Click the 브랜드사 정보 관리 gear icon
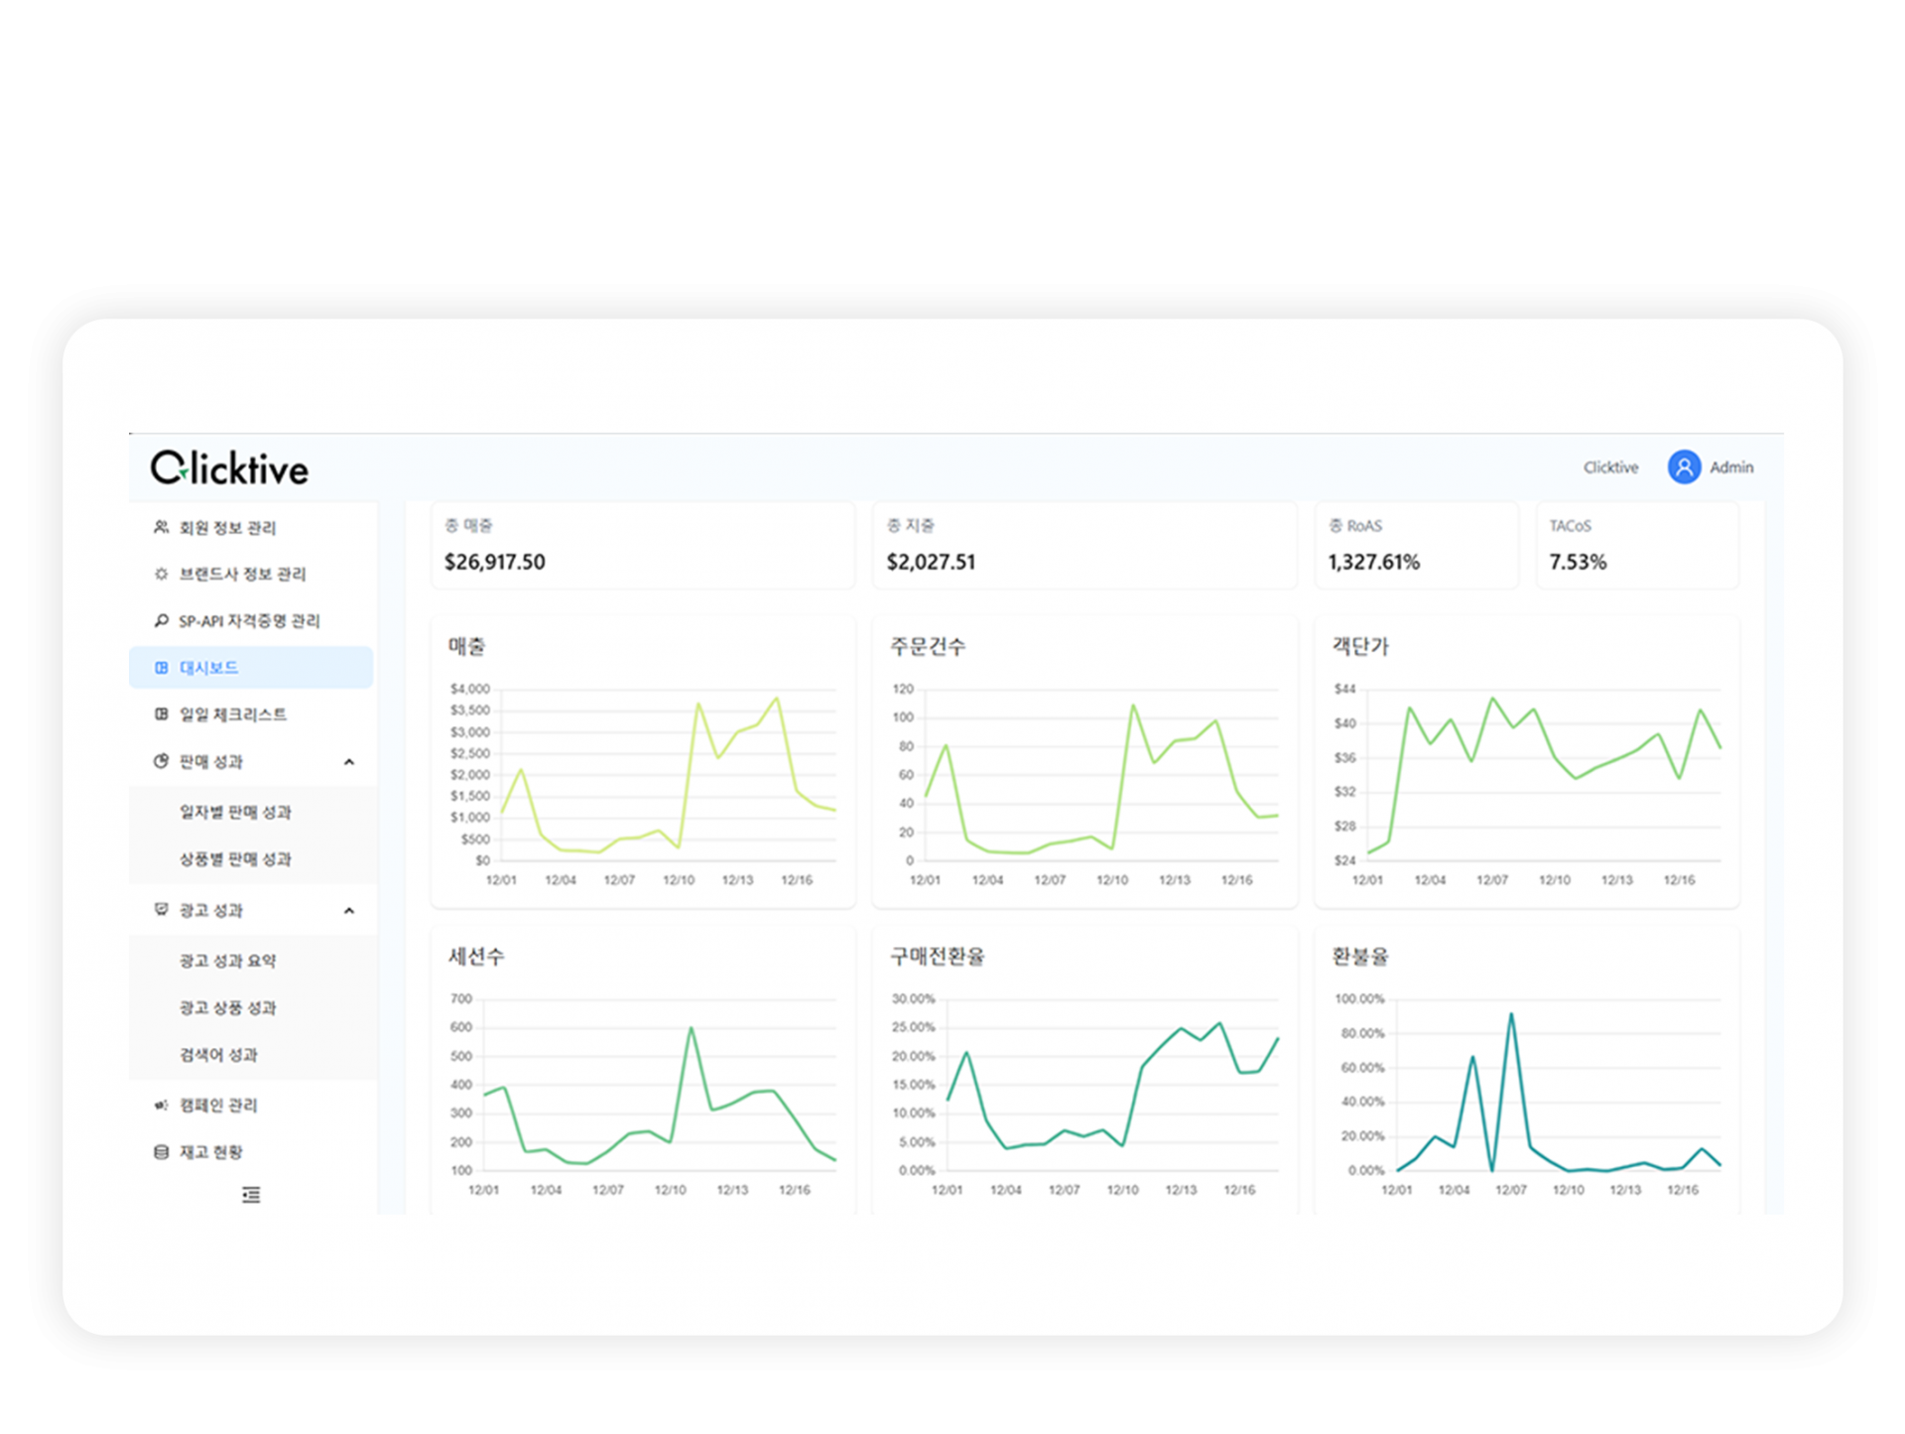This screenshot has height=1434, width=1905. 161,574
